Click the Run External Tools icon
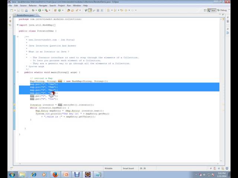This screenshot has width=238, height=178. (46, 10)
